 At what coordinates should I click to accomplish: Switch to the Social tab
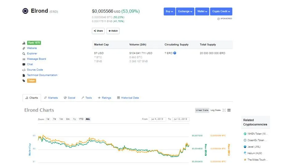tap(70, 98)
